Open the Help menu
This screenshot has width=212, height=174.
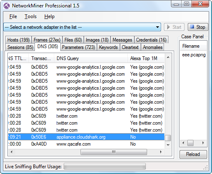49,16
